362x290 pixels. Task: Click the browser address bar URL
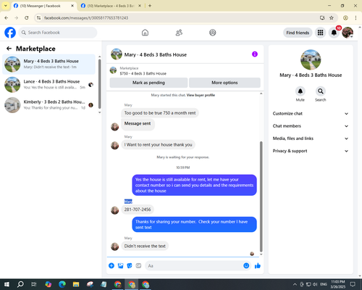click(x=86, y=18)
